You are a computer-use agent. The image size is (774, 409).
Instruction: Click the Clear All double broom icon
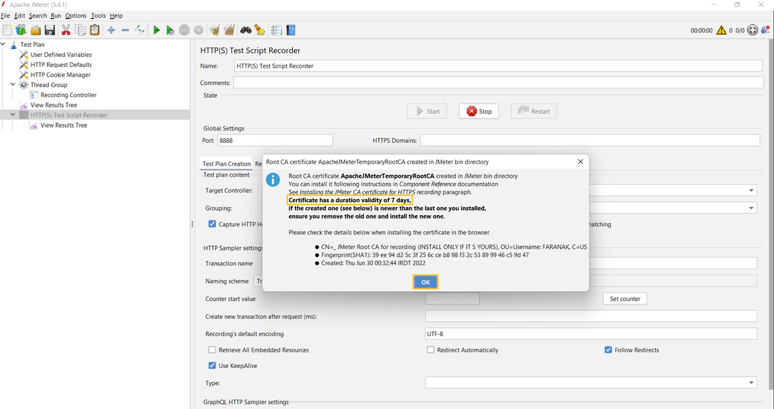click(x=229, y=30)
